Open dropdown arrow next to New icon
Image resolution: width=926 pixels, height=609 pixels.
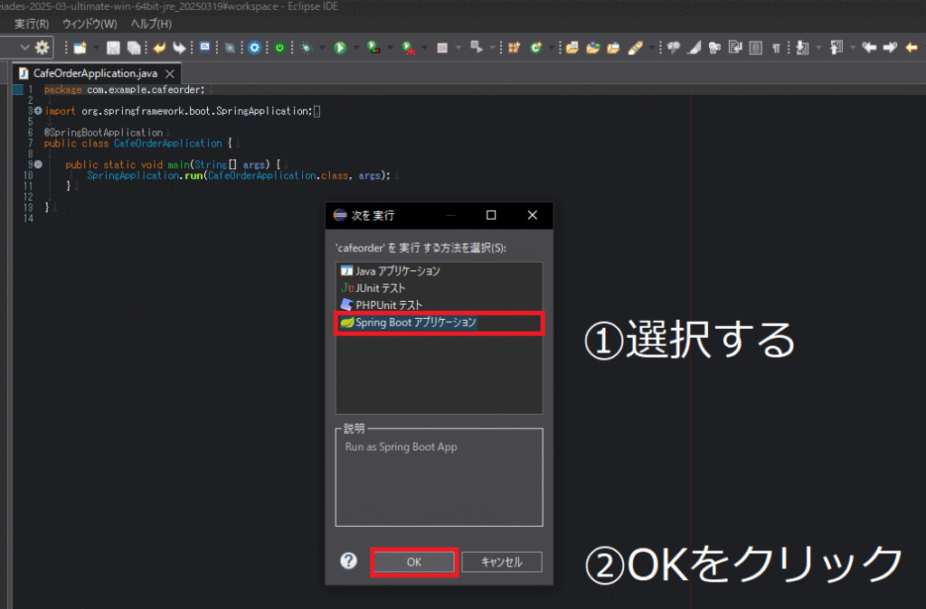pos(96,48)
